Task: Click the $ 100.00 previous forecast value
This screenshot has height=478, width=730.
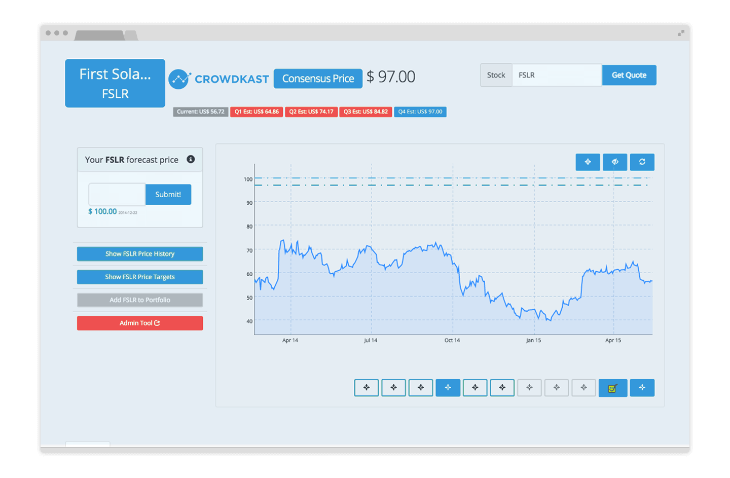Action: coord(102,211)
